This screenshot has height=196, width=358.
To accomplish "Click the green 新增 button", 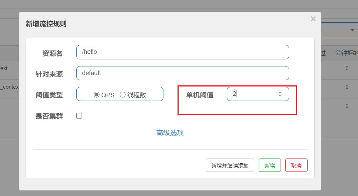I will [x=270, y=165].
